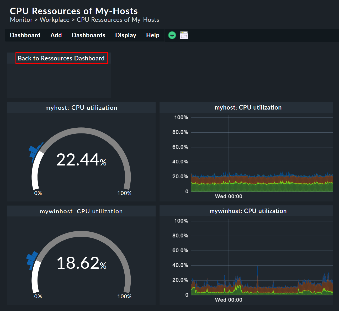Screen dimensions: 339x311
Task: Click Workplace in the breadcrumb
Action: click(x=55, y=20)
